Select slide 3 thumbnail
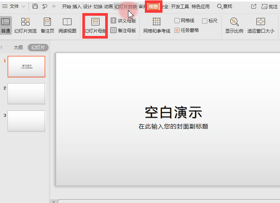This screenshot has height=203, width=280. pyautogui.click(x=26, y=121)
